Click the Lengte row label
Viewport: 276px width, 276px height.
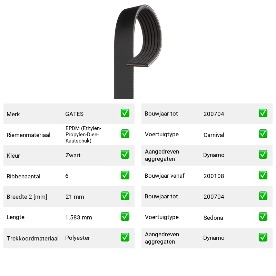16,217
